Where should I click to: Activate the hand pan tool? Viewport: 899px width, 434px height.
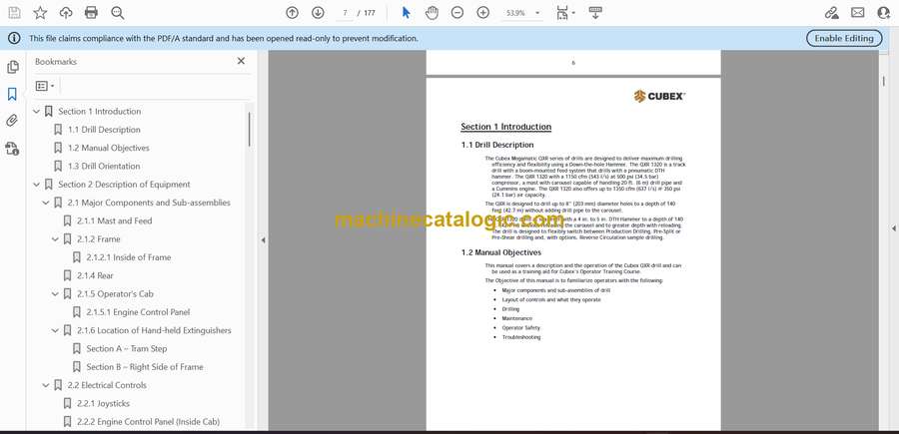pyautogui.click(x=432, y=13)
